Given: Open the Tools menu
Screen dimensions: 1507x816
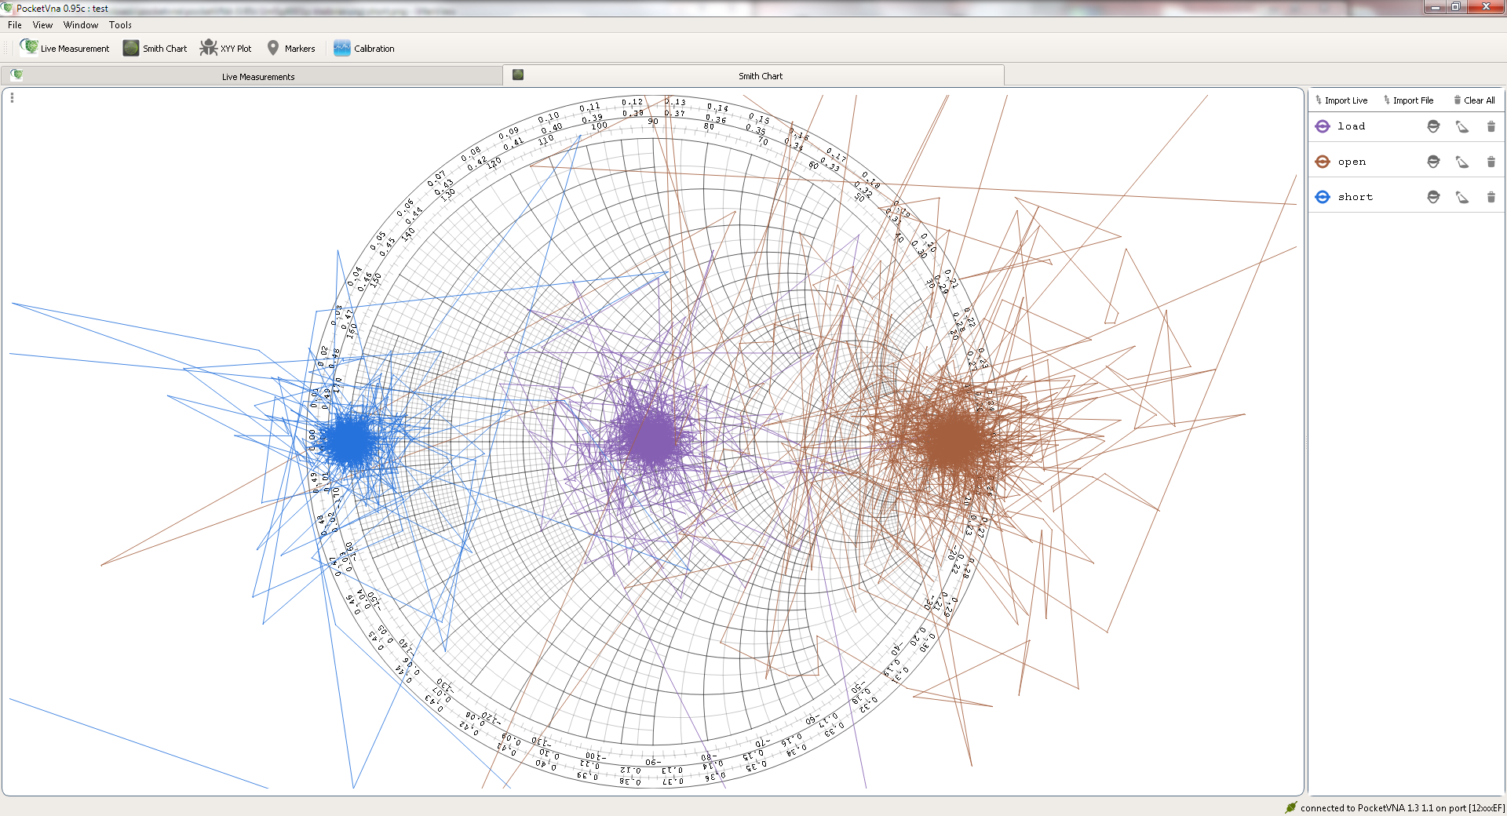Looking at the screenshot, I should pos(120,25).
